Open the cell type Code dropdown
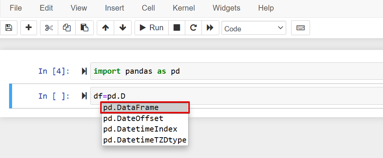This screenshot has width=383, height=158. click(254, 28)
